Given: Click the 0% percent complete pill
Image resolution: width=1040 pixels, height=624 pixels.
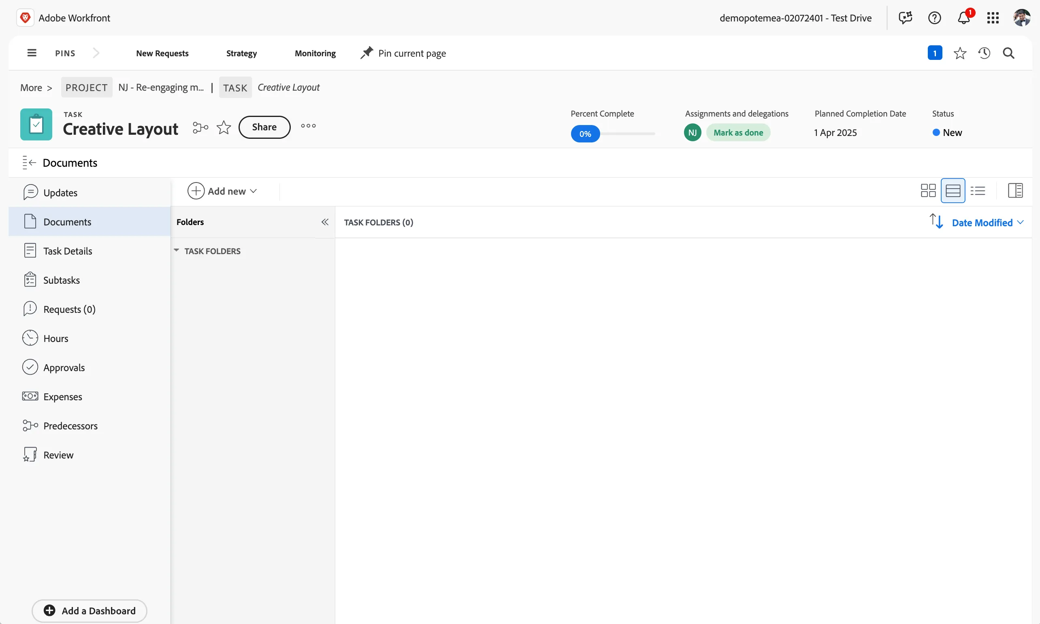Looking at the screenshot, I should [585, 134].
